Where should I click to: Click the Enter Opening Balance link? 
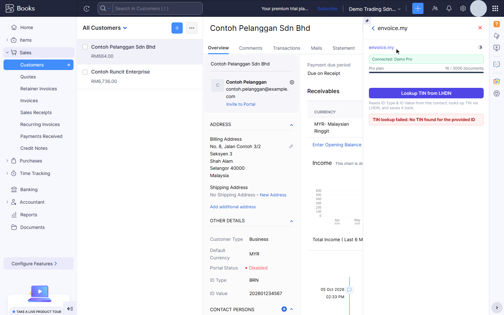point(337,145)
